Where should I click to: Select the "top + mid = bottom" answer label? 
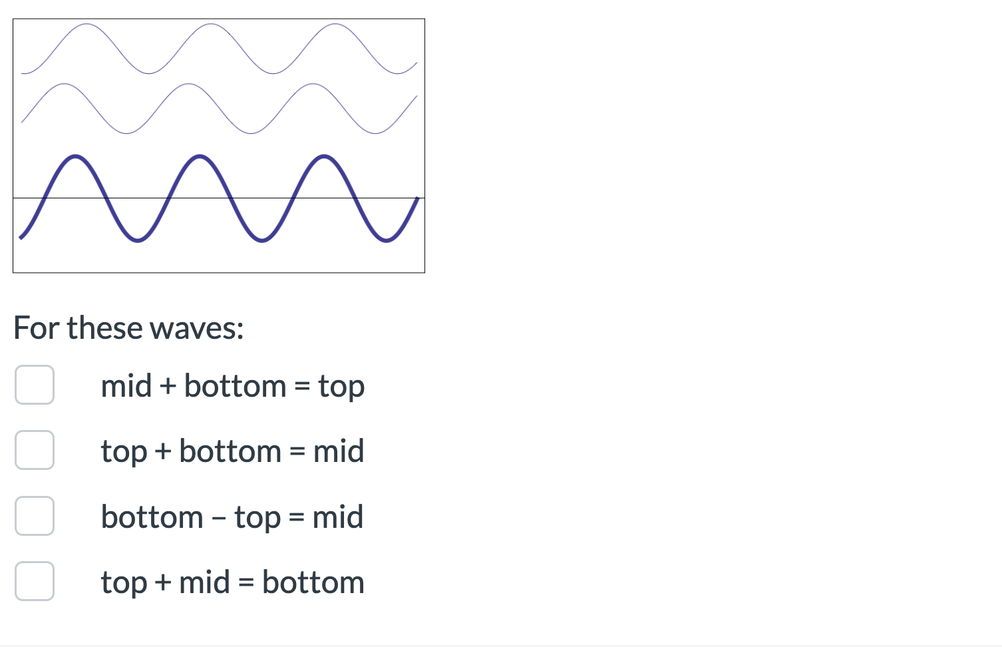pyautogui.click(x=232, y=581)
